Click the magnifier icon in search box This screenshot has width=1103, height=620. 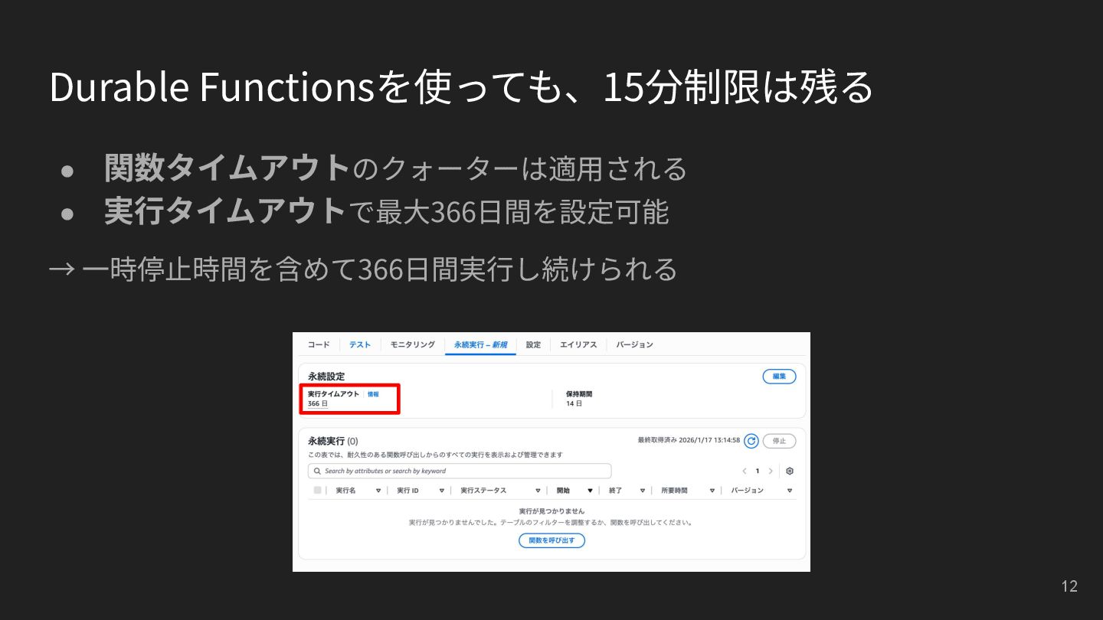point(317,471)
